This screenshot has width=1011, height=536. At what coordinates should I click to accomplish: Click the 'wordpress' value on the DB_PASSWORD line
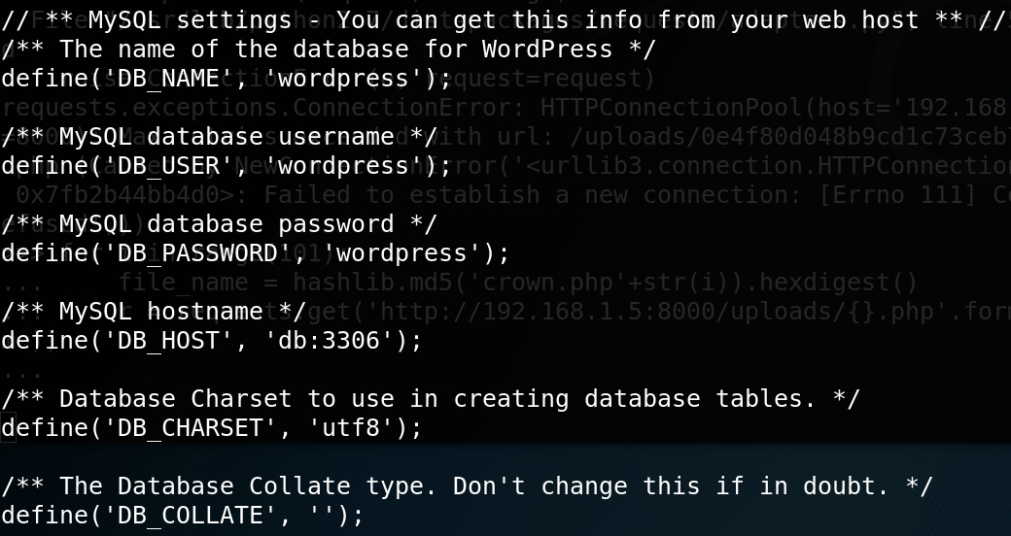tap(402, 253)
